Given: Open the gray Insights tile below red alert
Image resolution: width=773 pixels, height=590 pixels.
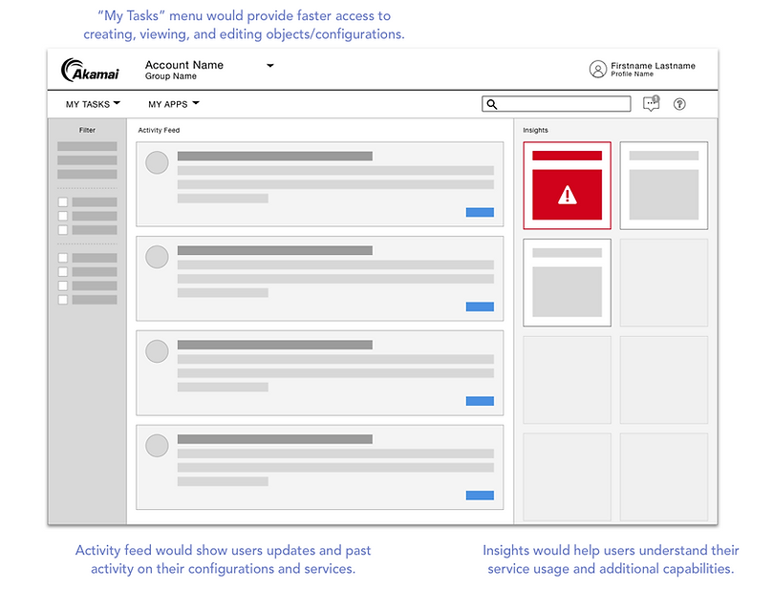Looking at the screenshot, I should click(567, 283).
